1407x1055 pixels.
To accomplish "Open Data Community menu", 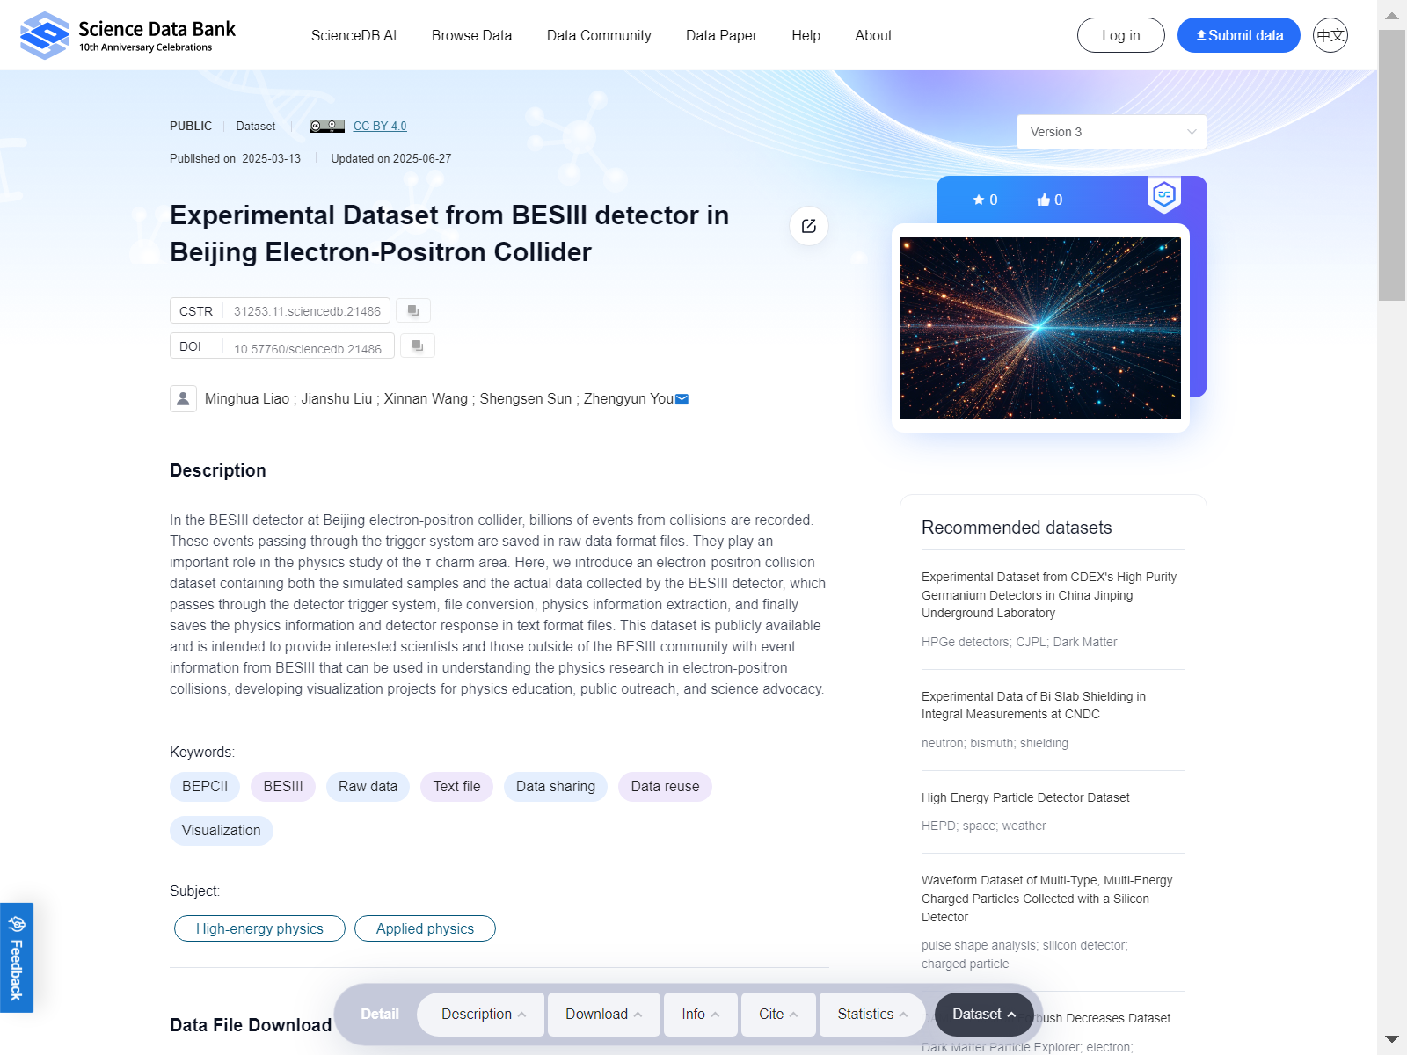I will click(599, 35).
